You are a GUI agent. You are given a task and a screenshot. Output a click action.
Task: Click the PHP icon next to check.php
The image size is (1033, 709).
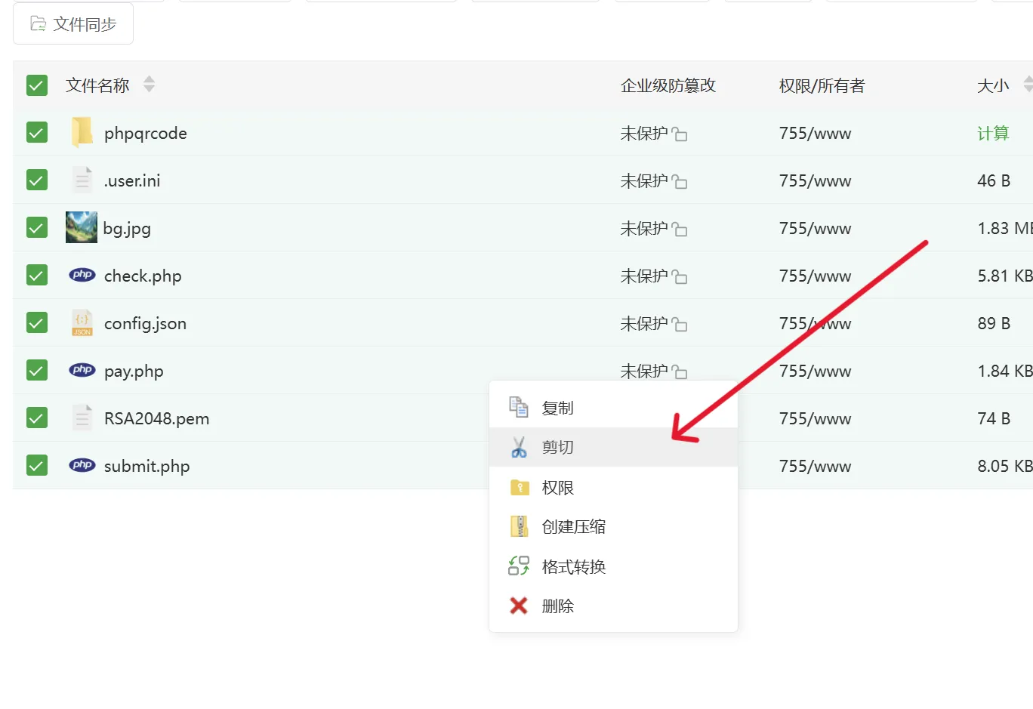click(x=82, y=276)
